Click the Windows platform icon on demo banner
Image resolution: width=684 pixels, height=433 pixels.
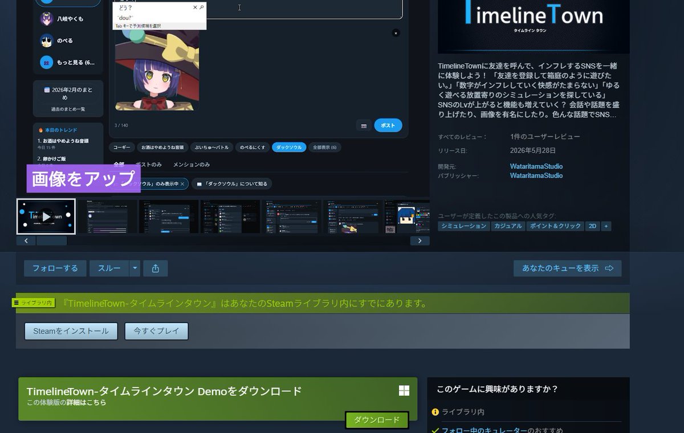(404, 390)
